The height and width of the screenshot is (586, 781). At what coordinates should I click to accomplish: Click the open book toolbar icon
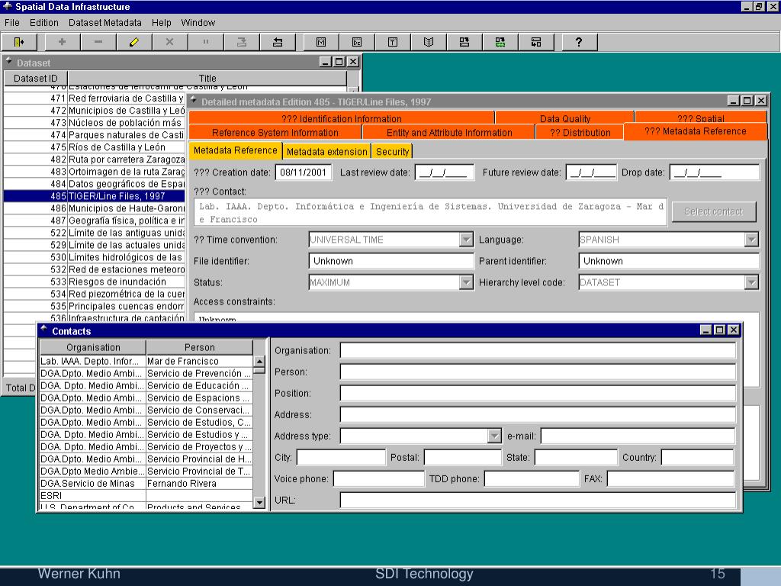(x=429, y=43)
